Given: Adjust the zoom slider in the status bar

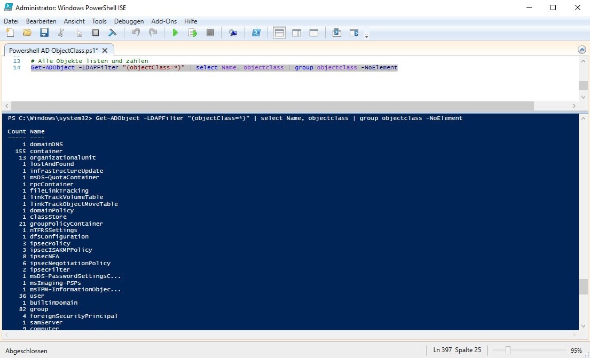Looking at the screenshot, I should 508,351.
